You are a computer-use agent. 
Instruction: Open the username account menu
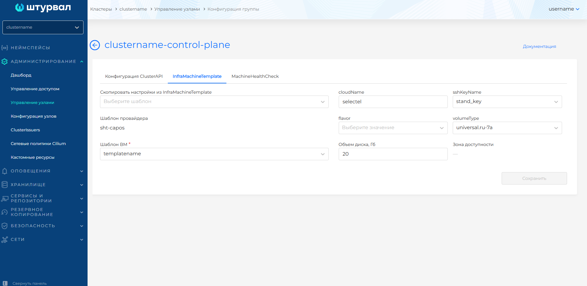tap(564, 9)
